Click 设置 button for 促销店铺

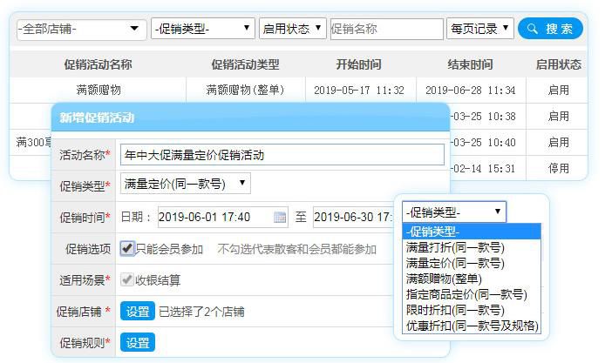(138, 312)
